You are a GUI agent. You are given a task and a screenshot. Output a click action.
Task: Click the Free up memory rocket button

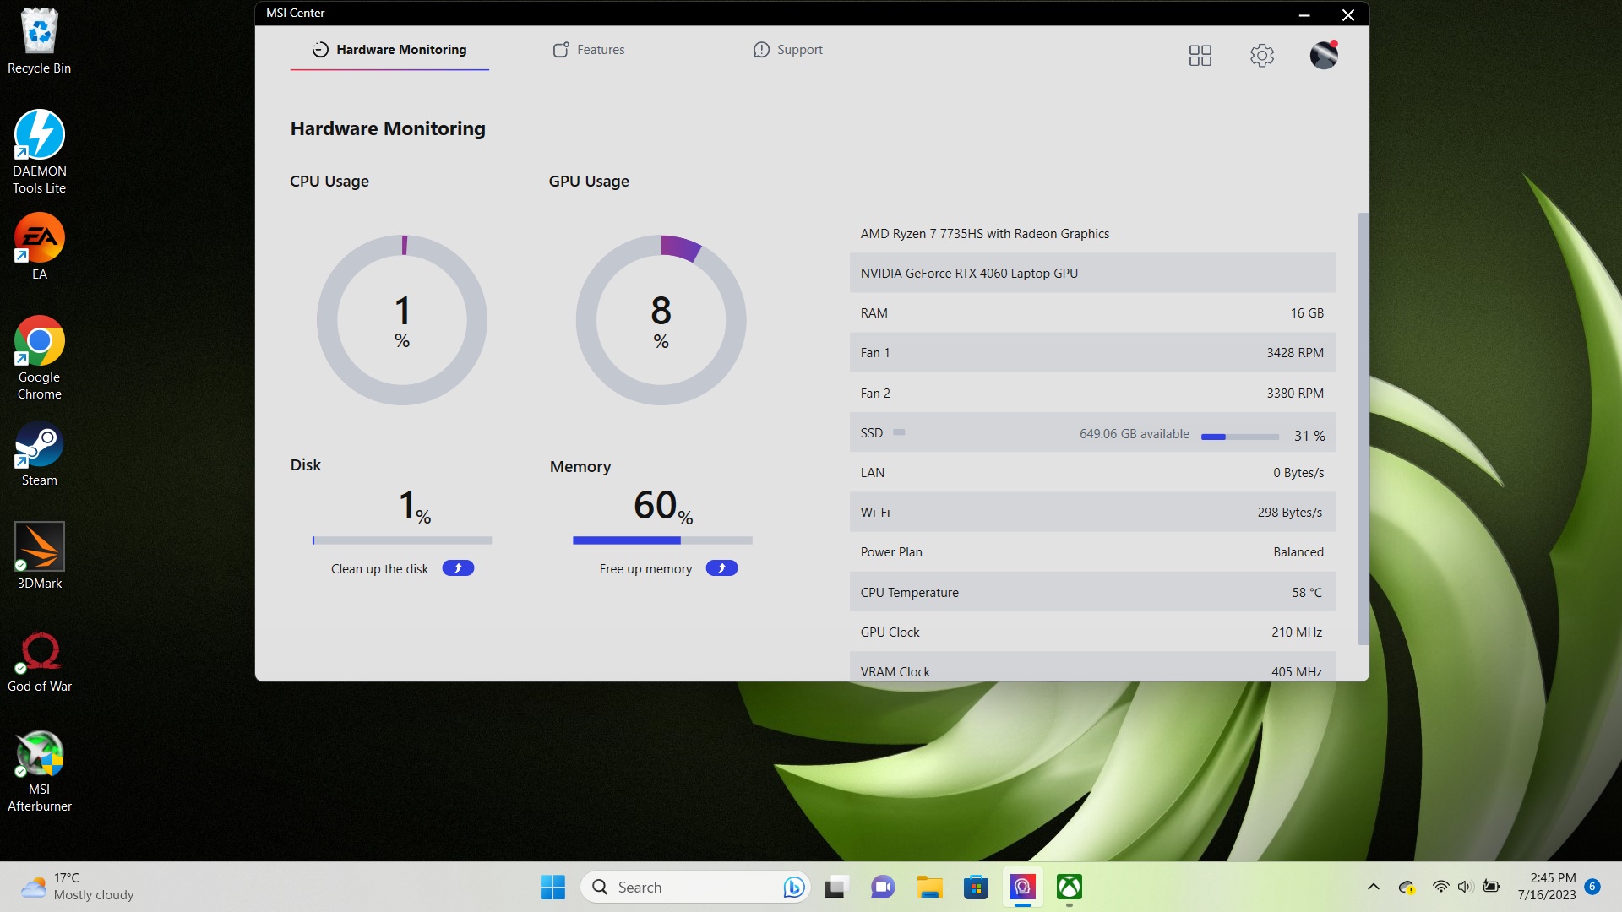[721, 568]
